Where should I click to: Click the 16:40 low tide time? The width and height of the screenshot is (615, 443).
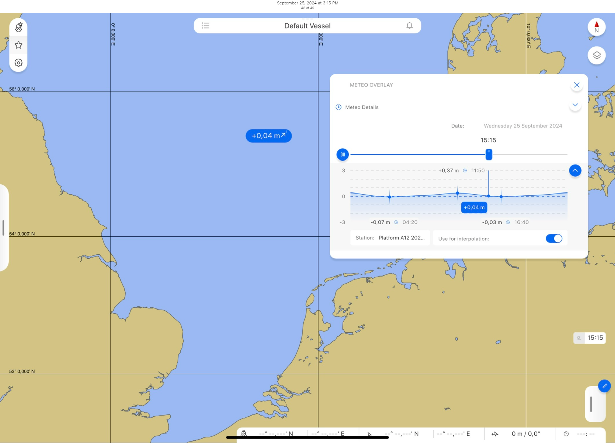[x=521, y=222]
